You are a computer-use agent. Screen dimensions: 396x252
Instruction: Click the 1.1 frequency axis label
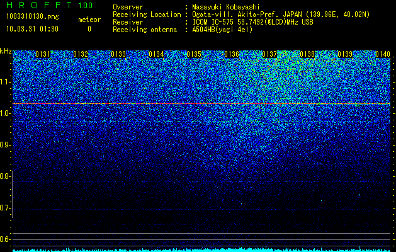click(5, 82)
